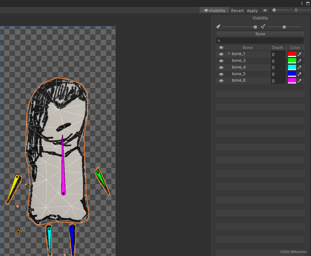Edit the depth field of bone_5
Image resolution: width=311 pixels, height=256 pixels.
pos(278,74)
